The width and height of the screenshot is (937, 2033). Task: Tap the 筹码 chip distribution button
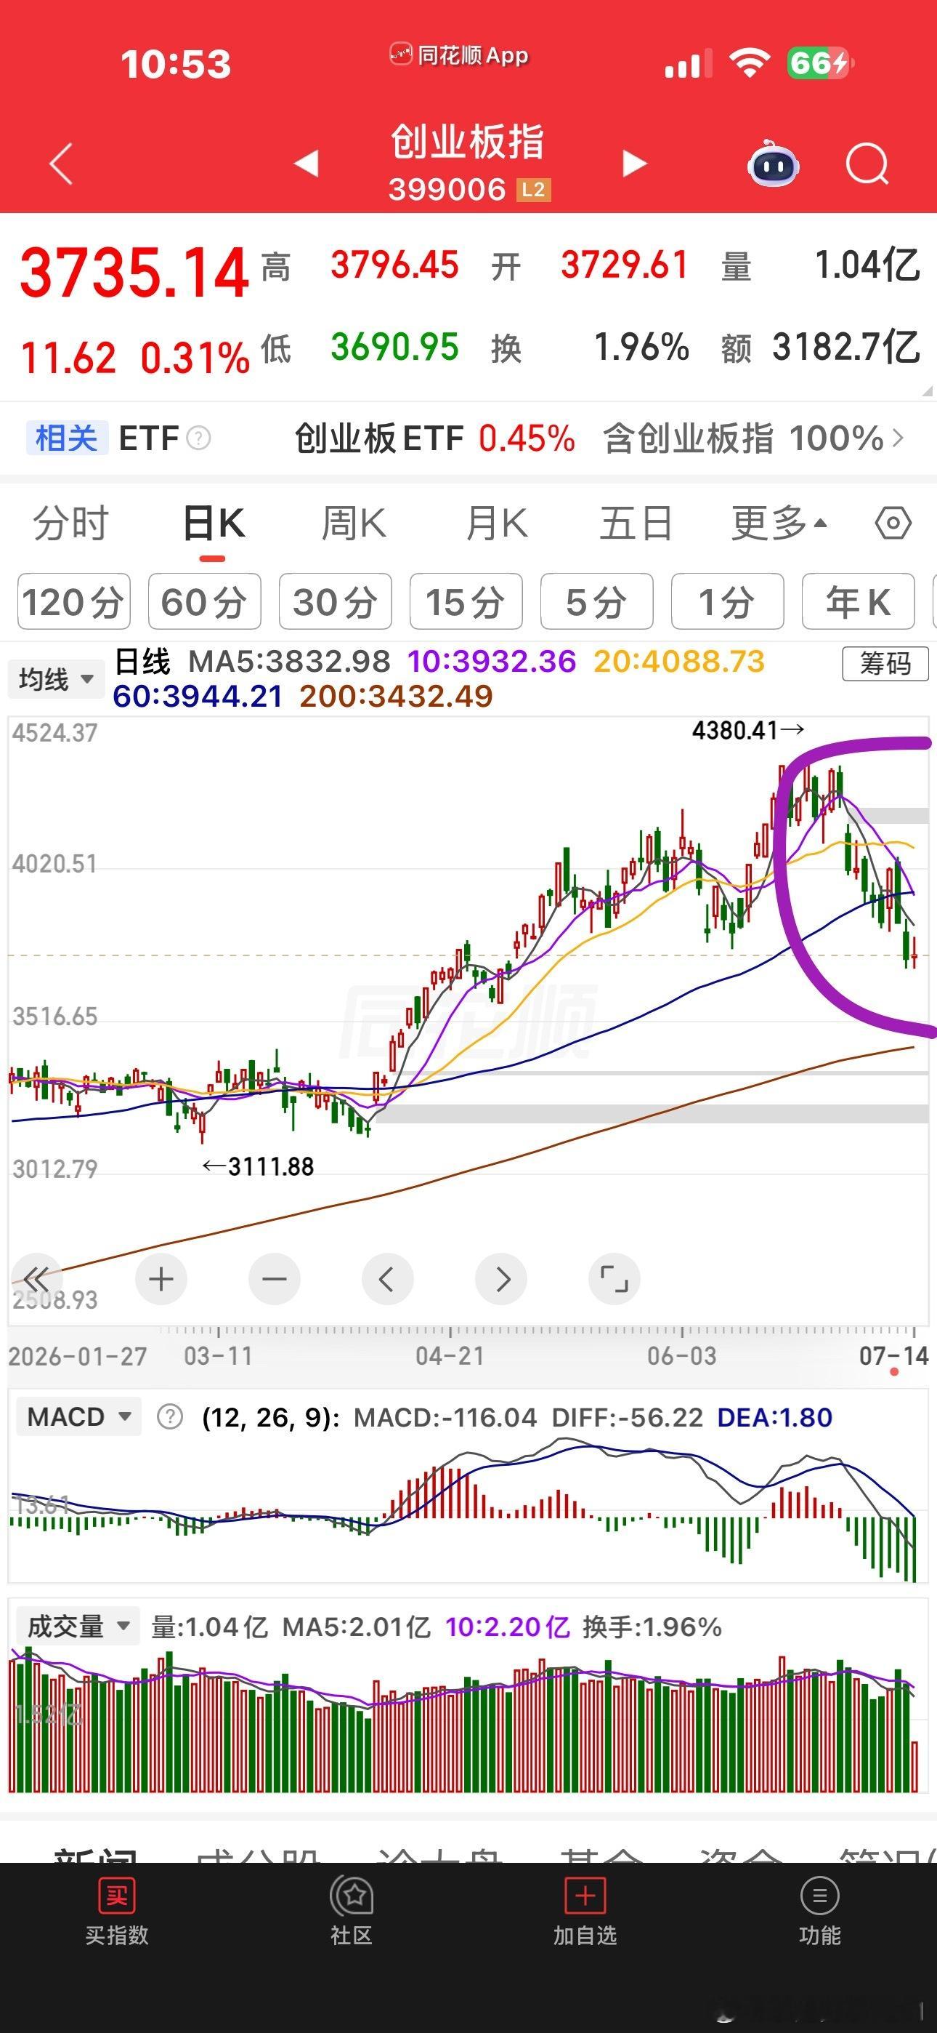(885, 664)
